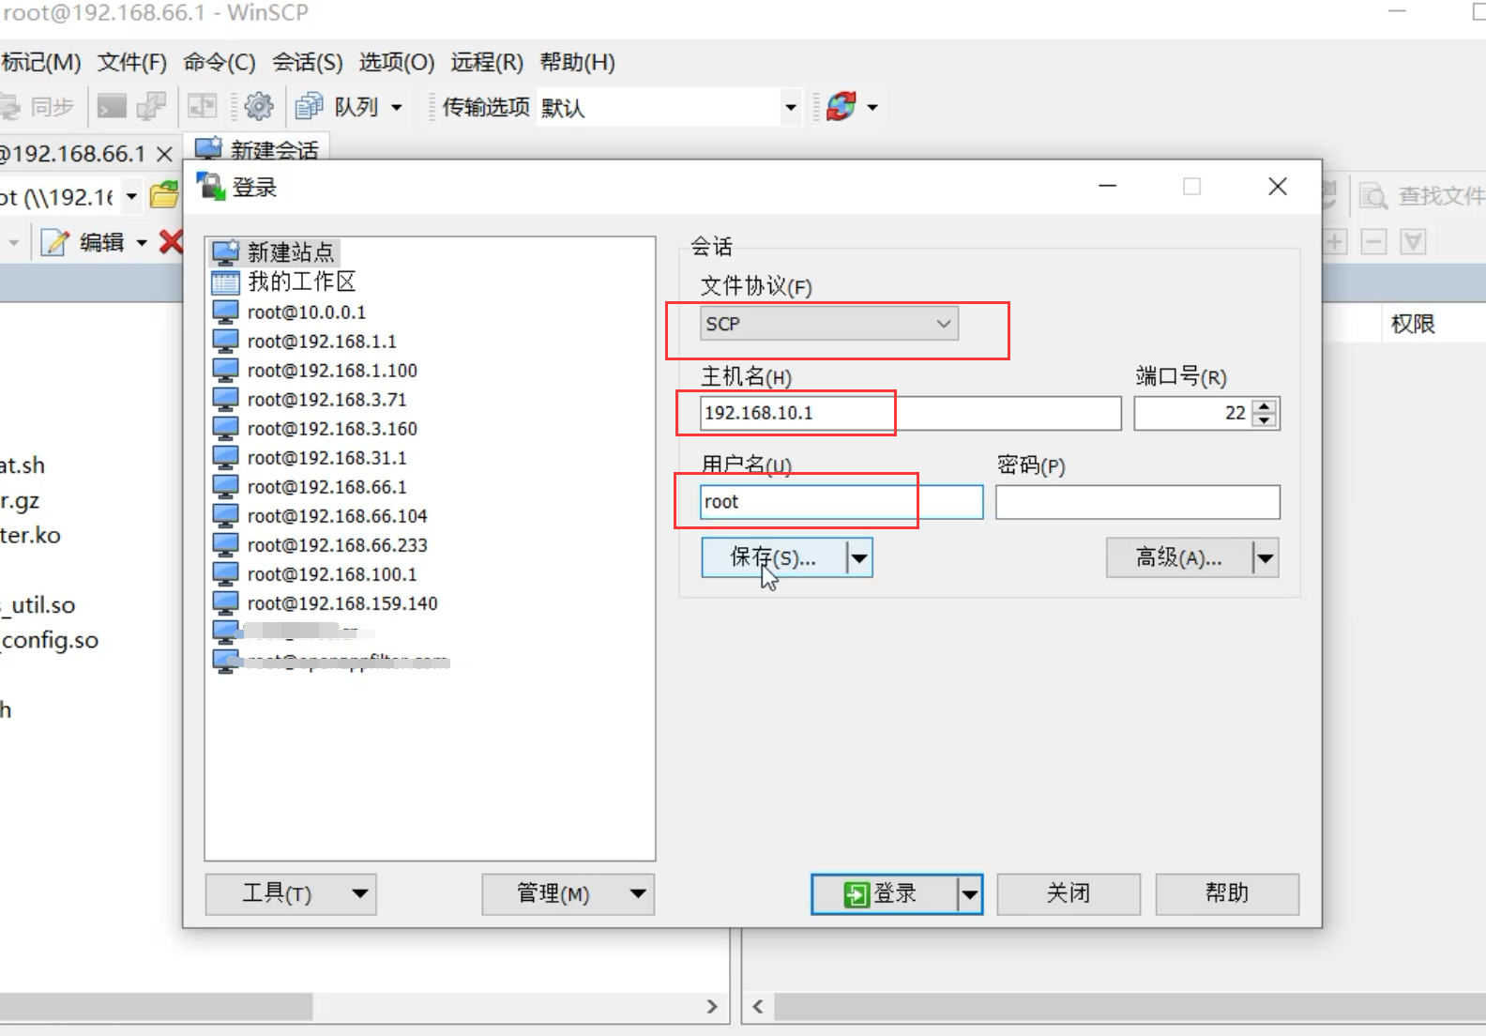Screen dimensions: 1486x1036
Task: Click the host name field 192.168.10.1
Action: coord(910,413)
